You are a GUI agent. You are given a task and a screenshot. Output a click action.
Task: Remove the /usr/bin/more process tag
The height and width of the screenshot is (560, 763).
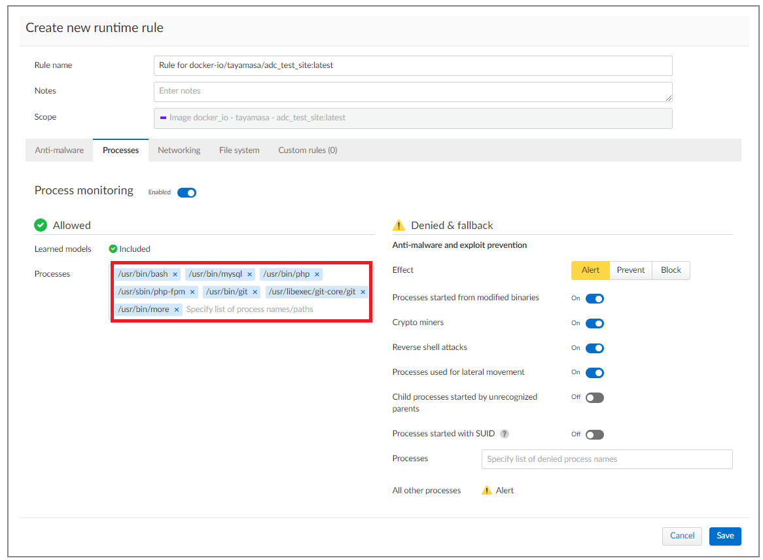(176, 310)
